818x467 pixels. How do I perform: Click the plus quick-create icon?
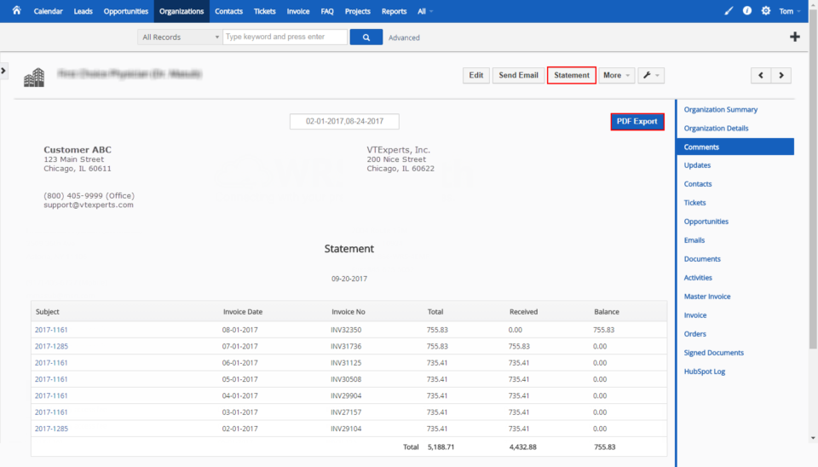coord(794,37)
